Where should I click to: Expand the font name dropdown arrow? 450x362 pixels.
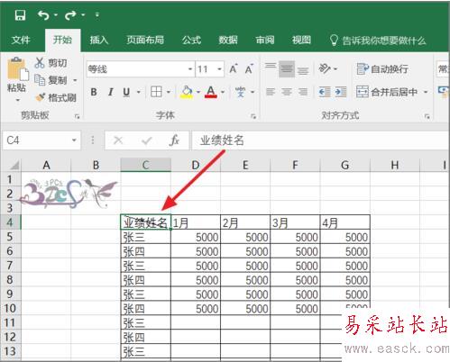coord(190,69)
